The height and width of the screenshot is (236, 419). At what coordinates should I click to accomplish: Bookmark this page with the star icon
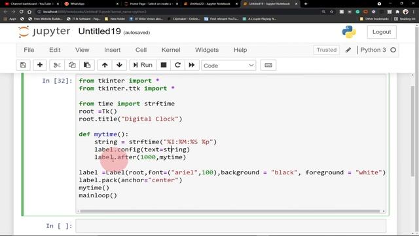(332, 12)
